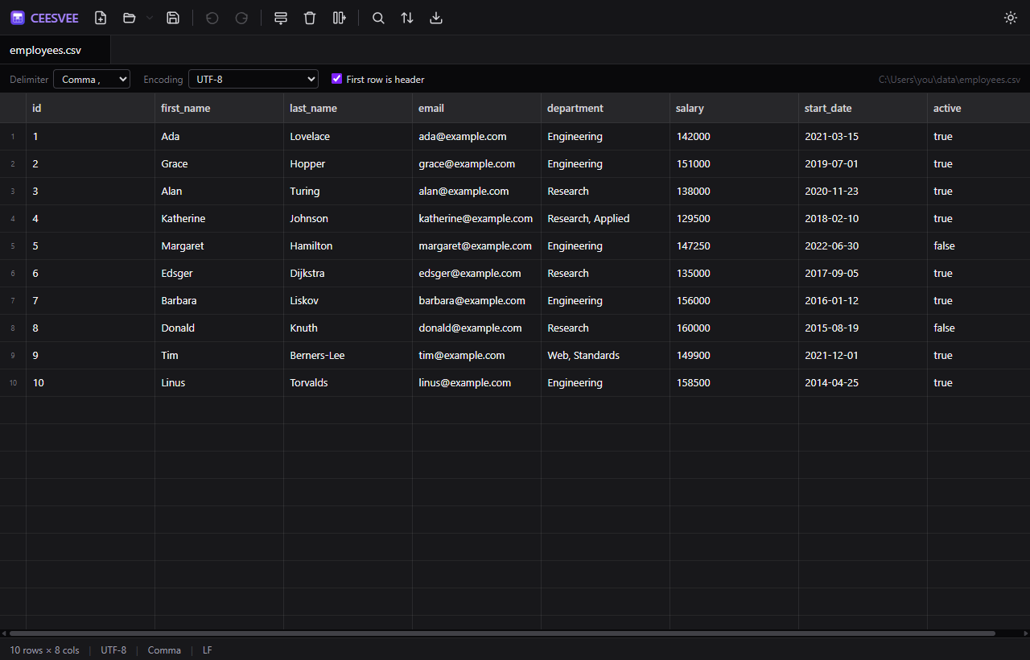Open sort with the up-down arrows icon
The width and height of the screenshot is (1030, 660).
point(407,18)
